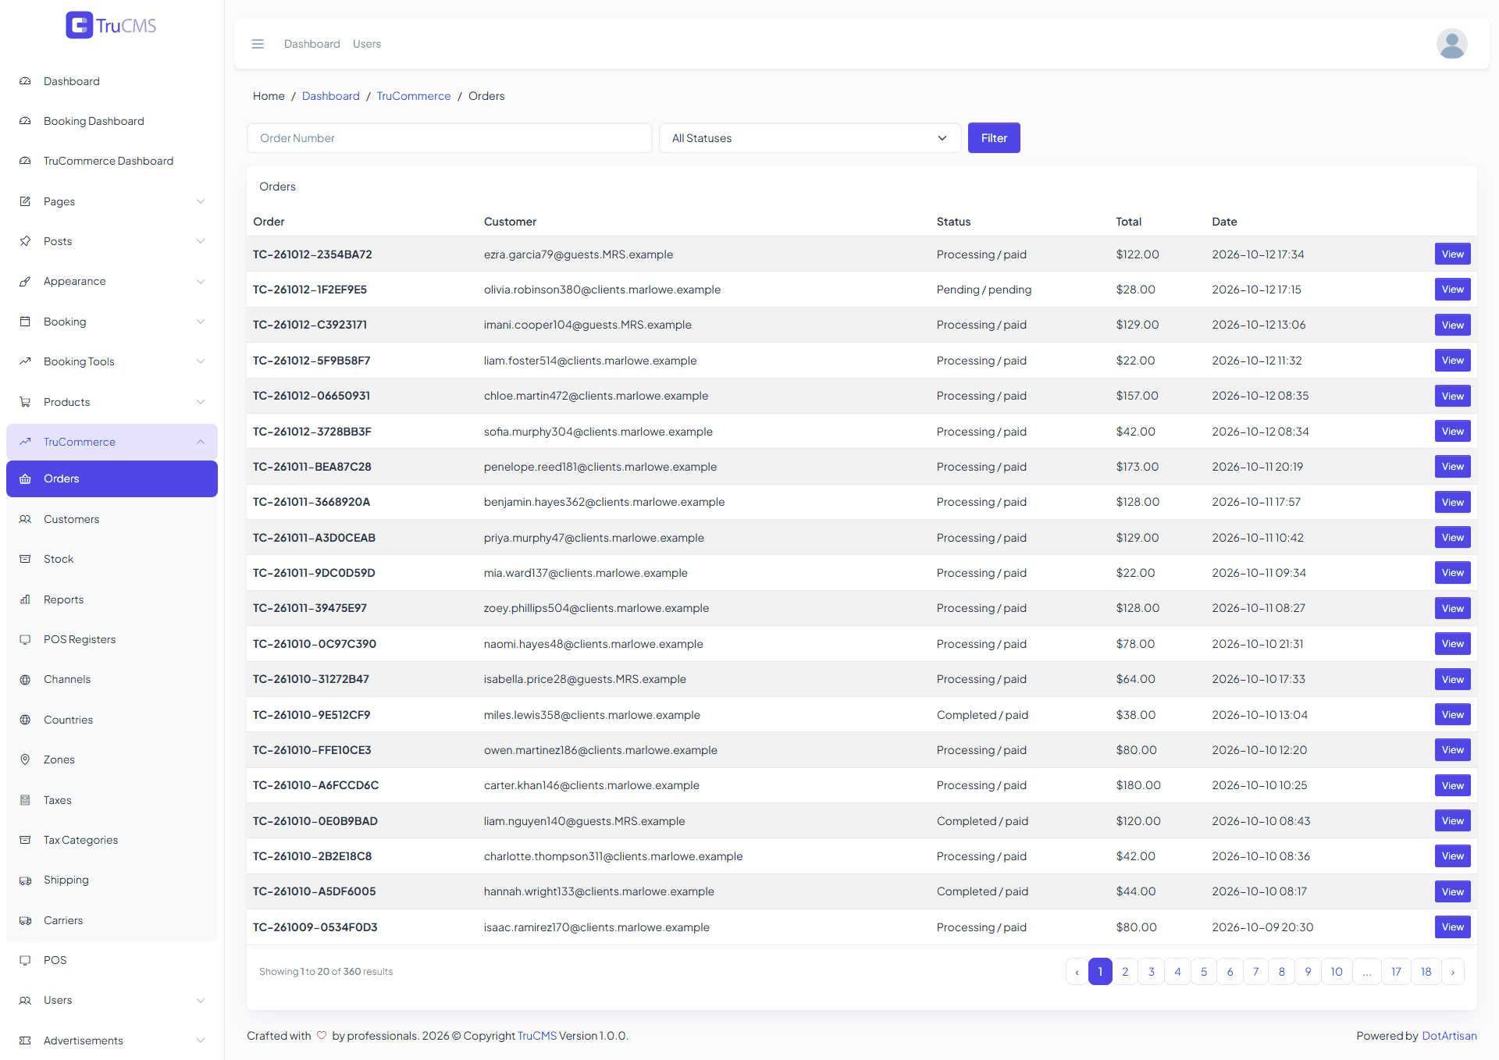Image resolution: width=1499 pixels, height=1060 pixels.
Task: View order TC-261009-0534F0D3
Action: tap(1452, 927)
